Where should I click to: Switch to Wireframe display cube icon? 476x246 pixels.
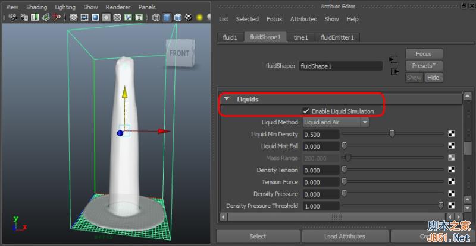pyautogui.click(x=156, y=18)
